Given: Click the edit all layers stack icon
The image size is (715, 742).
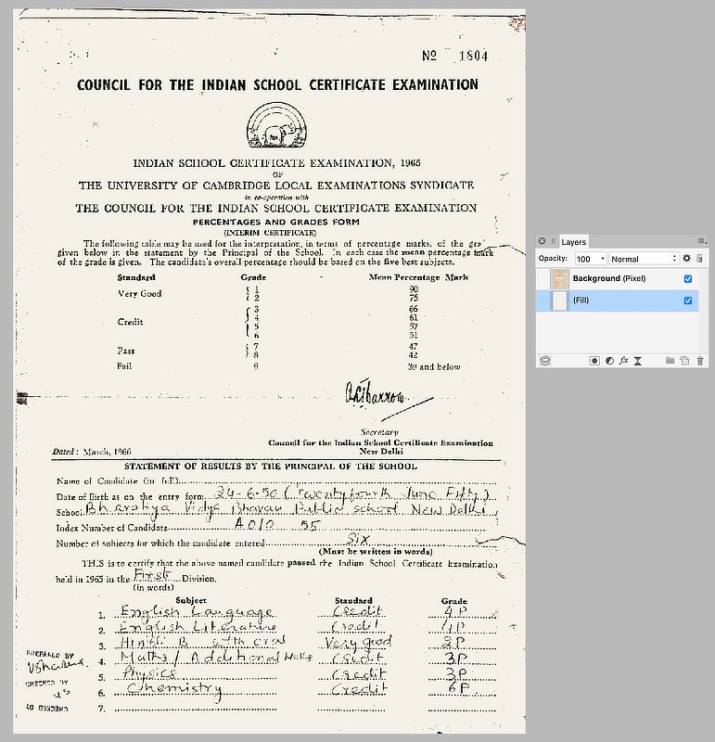Looking at the screenshot, I should click(x=545, y=361).
